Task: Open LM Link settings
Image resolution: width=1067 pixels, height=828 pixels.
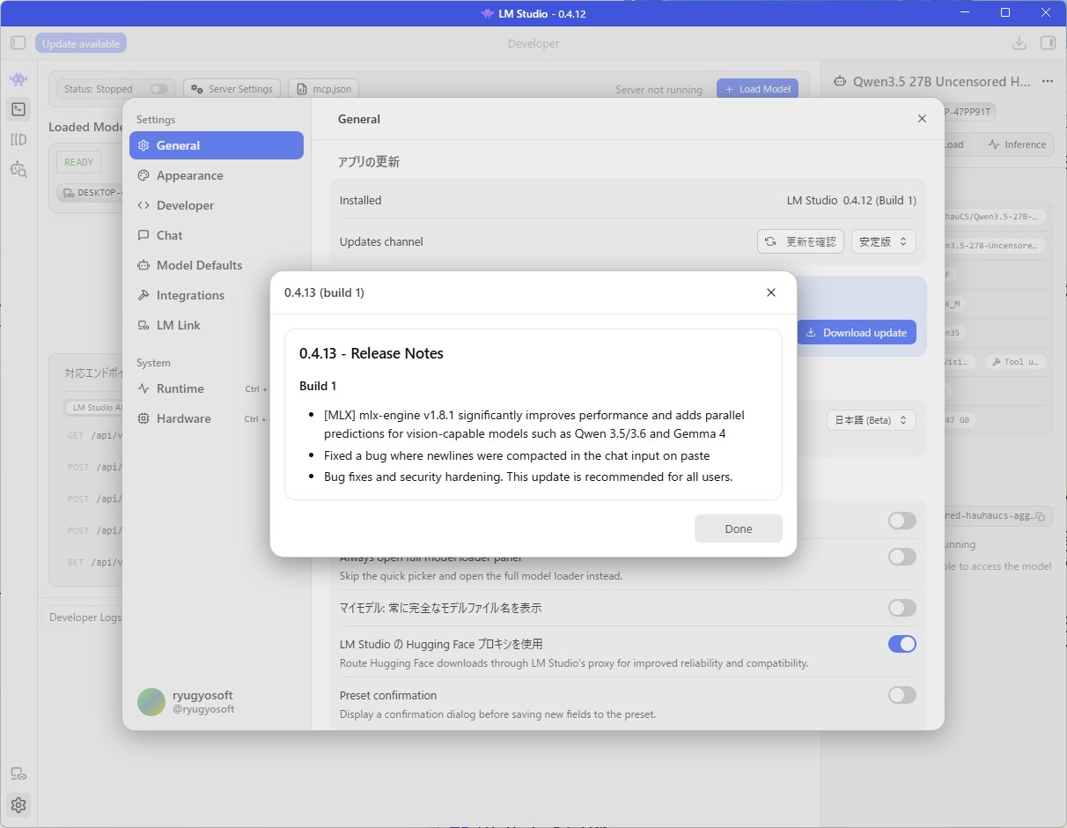Action: 217,325
